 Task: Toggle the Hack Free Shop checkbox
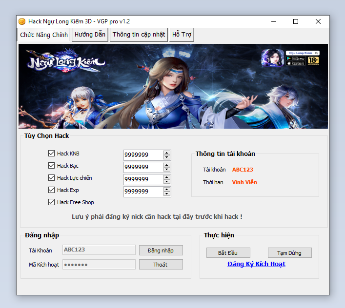click(x=52, y=202)
